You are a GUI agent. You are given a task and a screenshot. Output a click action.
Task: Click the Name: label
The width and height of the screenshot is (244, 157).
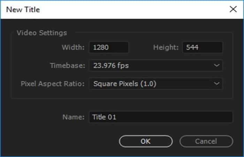[74, 117]
